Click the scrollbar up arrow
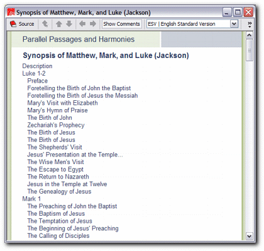 [249, 35]
